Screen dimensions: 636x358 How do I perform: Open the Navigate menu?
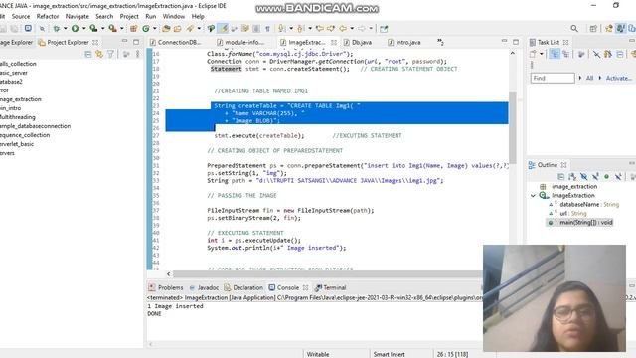tap(78, 16)
